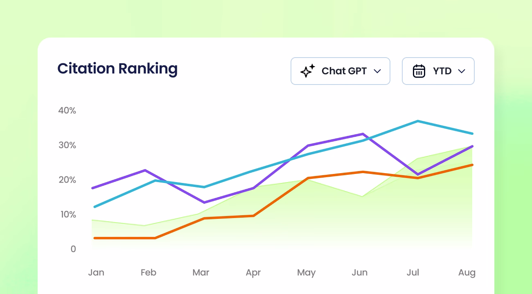Select the orange line point at May

pos(307,178)
